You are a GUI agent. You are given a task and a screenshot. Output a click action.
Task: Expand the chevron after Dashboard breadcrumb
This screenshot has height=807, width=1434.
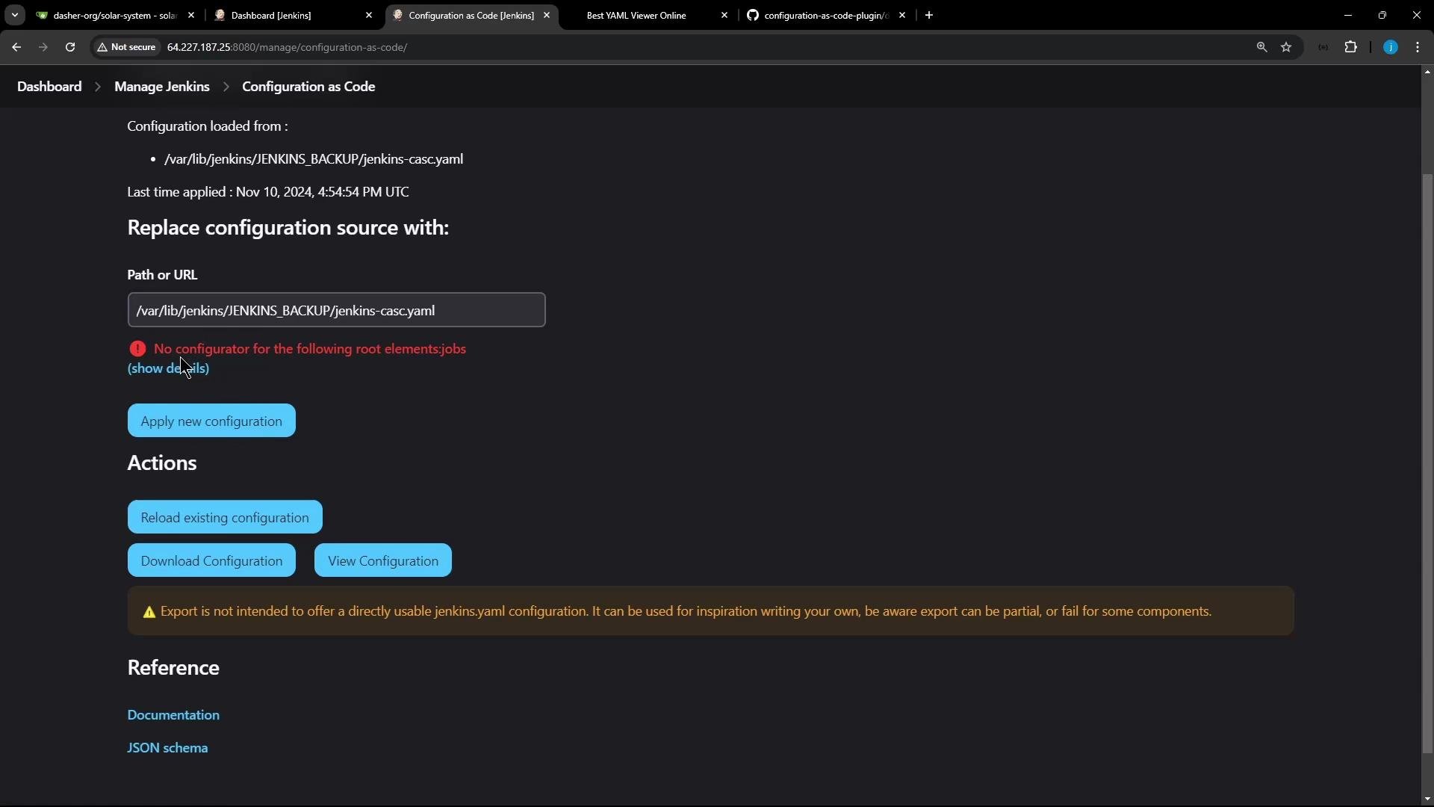tap(98, 87)
